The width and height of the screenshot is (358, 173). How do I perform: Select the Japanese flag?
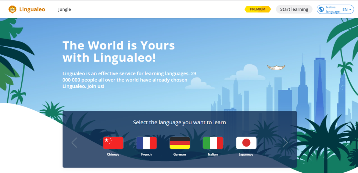(x=246, y=143)
